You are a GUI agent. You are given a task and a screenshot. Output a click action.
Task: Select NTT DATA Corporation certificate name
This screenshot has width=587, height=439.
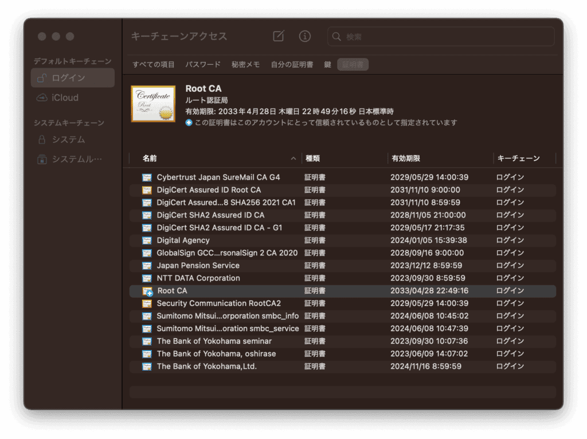[198, 278]
